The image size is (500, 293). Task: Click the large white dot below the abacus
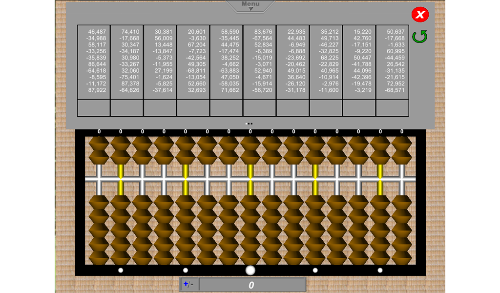click(250, 270)
